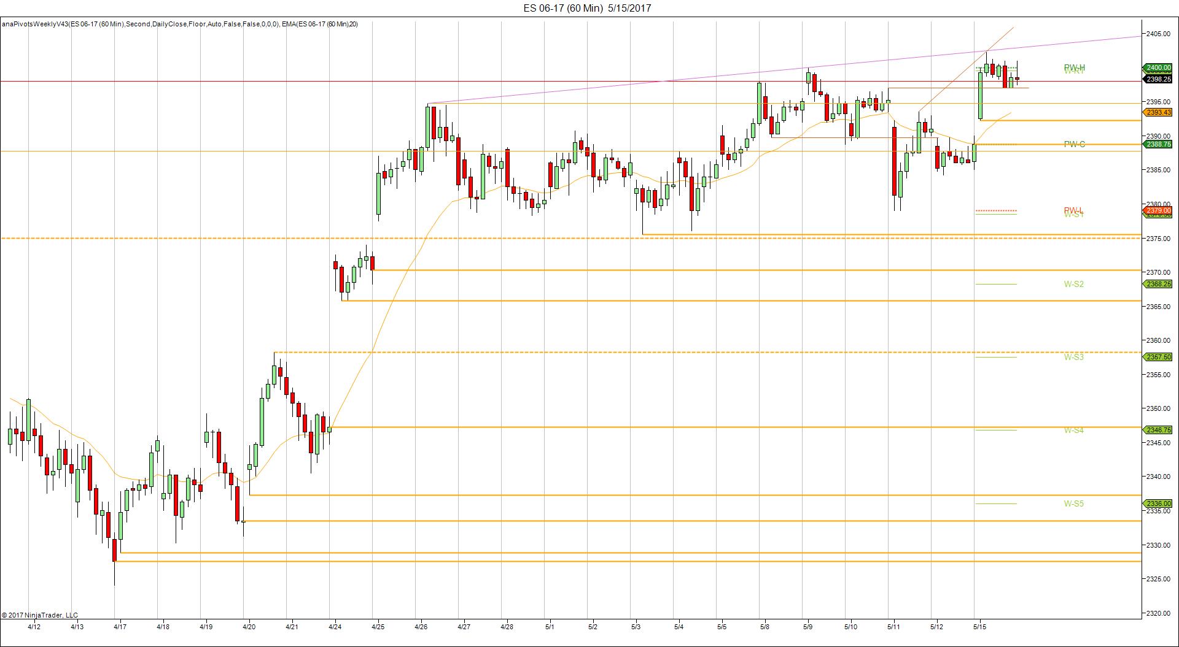The height and width of the screenshot is (647, 1179).
Task: Click the 2320.00 price axis label
Action: tap(1159, 613)
